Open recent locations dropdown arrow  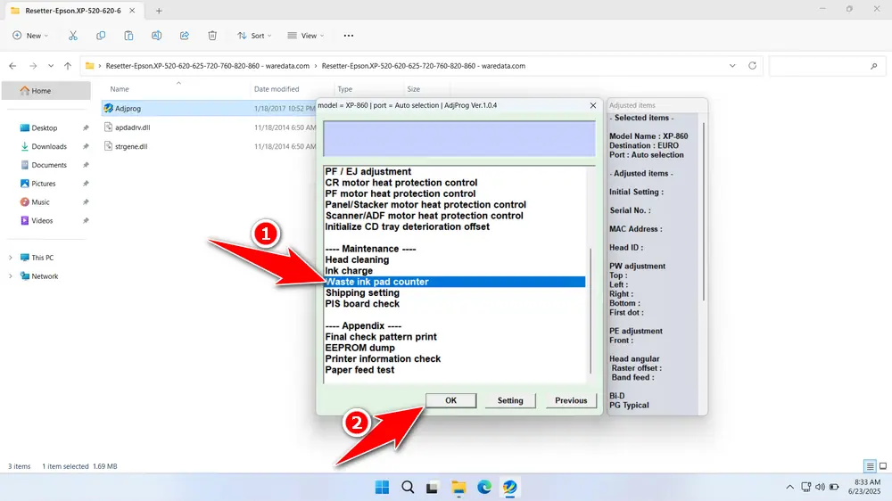point(51,66)
